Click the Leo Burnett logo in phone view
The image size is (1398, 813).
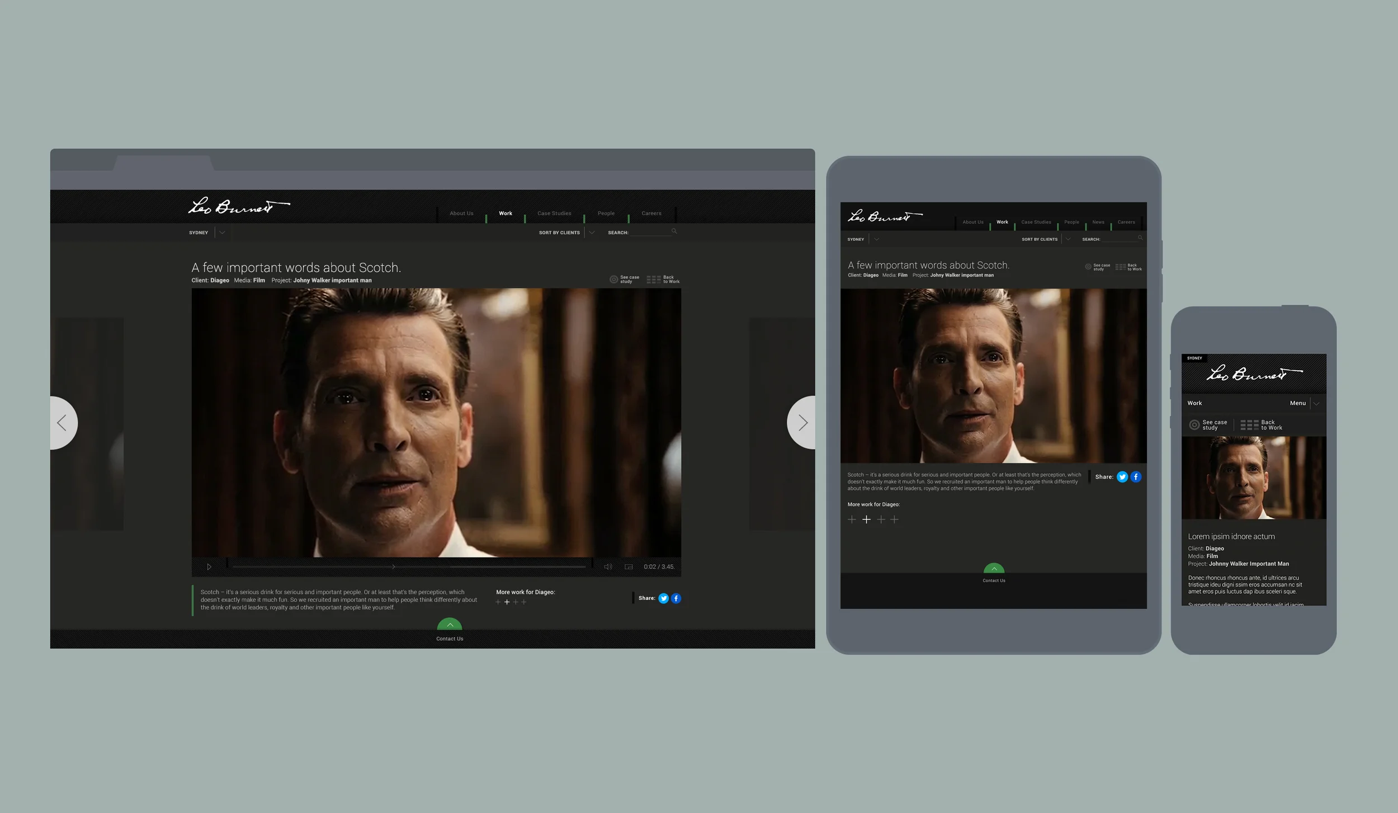tap(1254, 374)
